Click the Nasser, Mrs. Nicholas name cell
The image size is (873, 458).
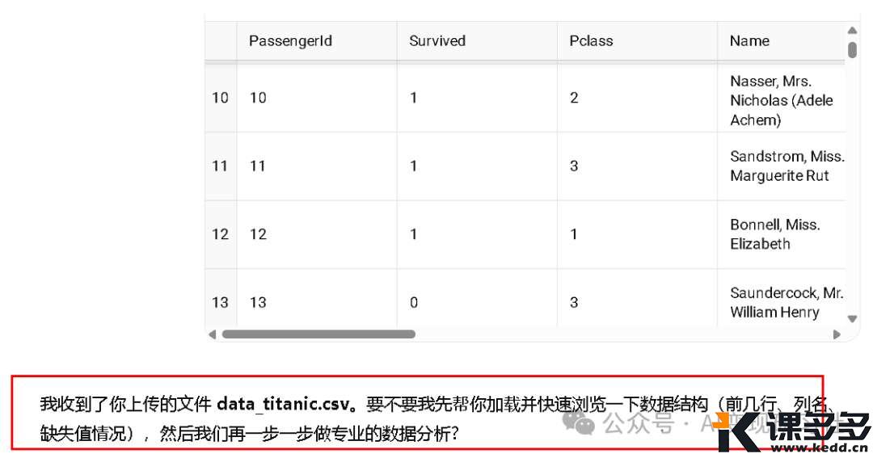pyautogui.click(x=781, y=100)
